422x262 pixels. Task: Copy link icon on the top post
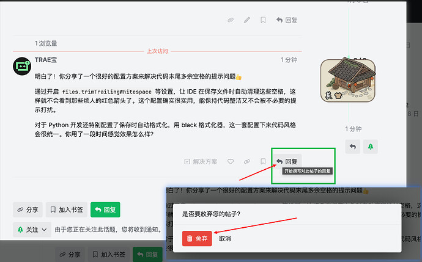pyautogui.click(x=231, y=20)
